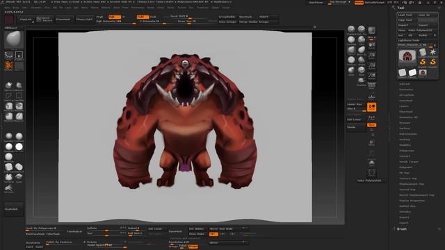This screenshot has height=250, width=445.
Task: Select the EraserBrush second S tool icon
Action: 432,62
